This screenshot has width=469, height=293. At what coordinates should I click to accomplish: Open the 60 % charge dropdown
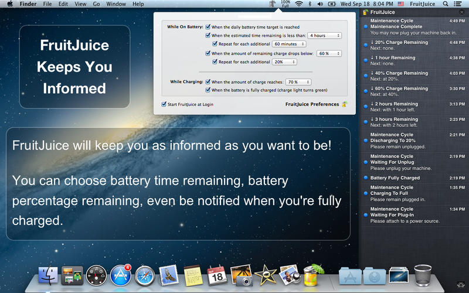[x=329, y=53]
